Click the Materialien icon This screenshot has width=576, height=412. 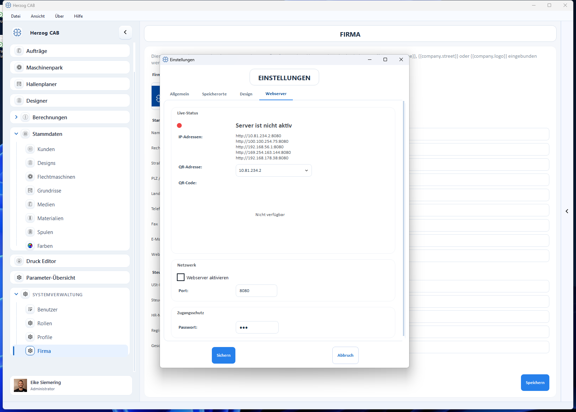[x=30, y=218]
